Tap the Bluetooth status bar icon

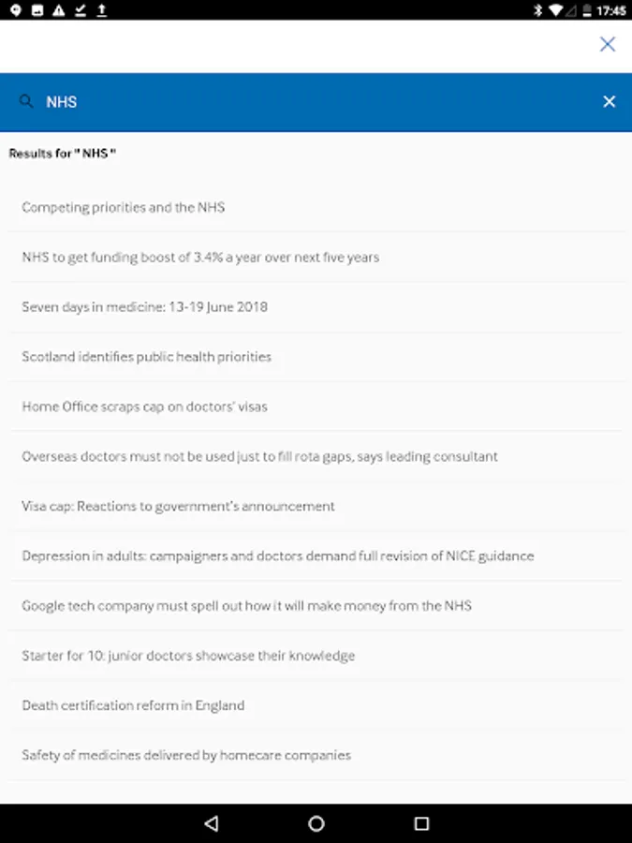(x=538, y=10)
